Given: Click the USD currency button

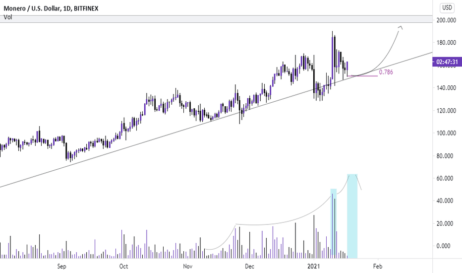Looking at the screenshot, I should point(447,7).
